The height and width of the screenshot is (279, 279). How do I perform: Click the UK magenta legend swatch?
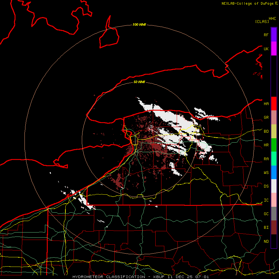(274, 49)
